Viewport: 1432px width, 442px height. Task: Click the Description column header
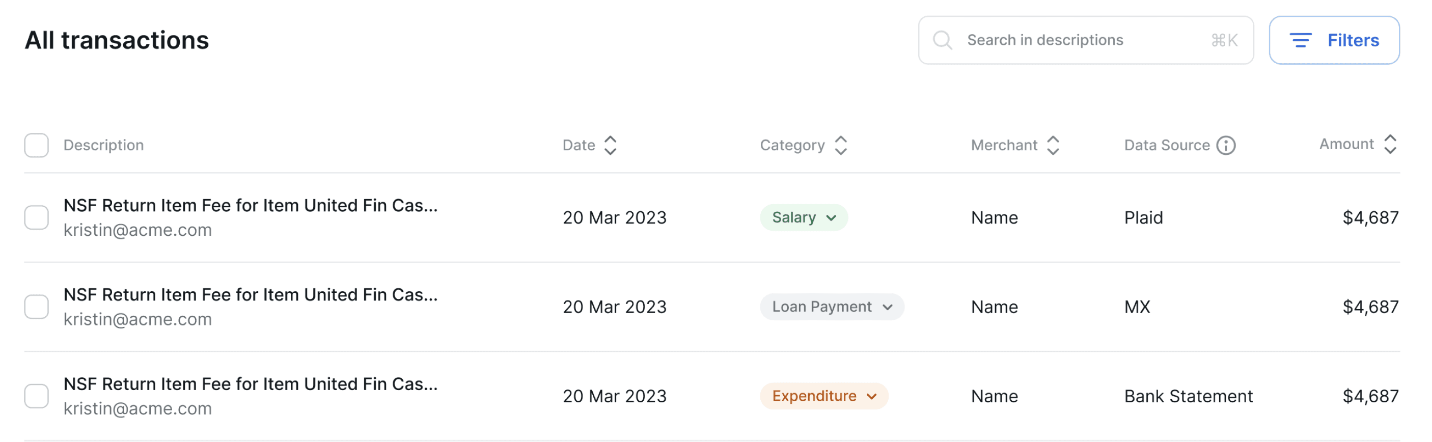tap(103, 145)
